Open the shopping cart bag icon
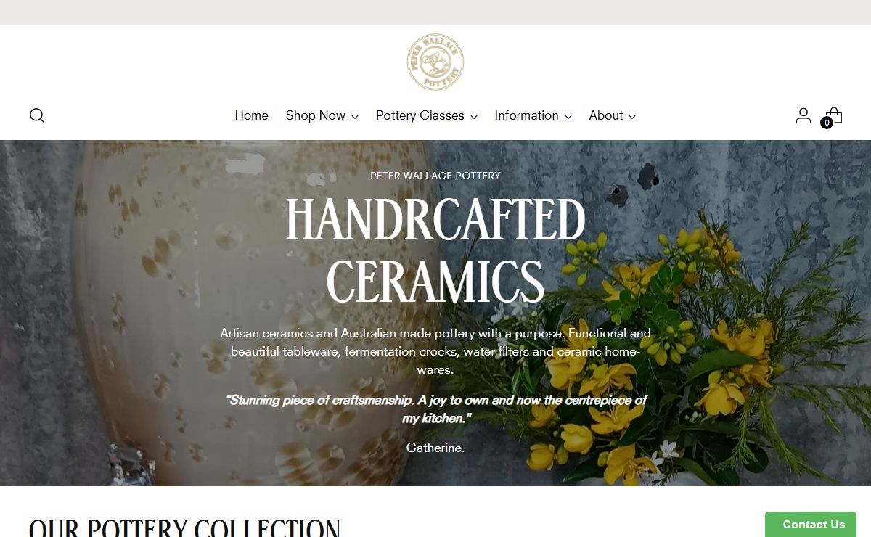 point(835,115)
